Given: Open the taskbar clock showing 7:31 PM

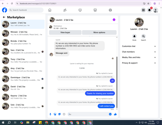Looking at the screenshot, I should pos(151,122).
